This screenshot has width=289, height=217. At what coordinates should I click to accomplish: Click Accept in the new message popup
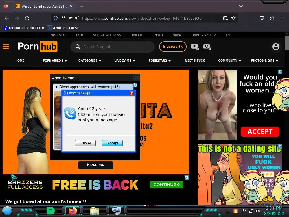[112, 143]
